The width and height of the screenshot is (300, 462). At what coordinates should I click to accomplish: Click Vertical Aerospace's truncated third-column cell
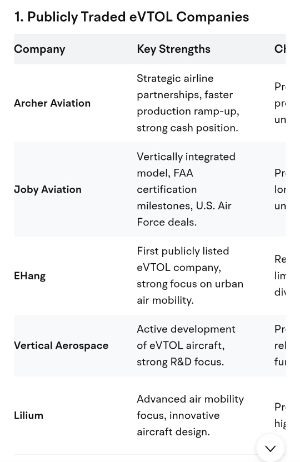(x=280, y=345)
